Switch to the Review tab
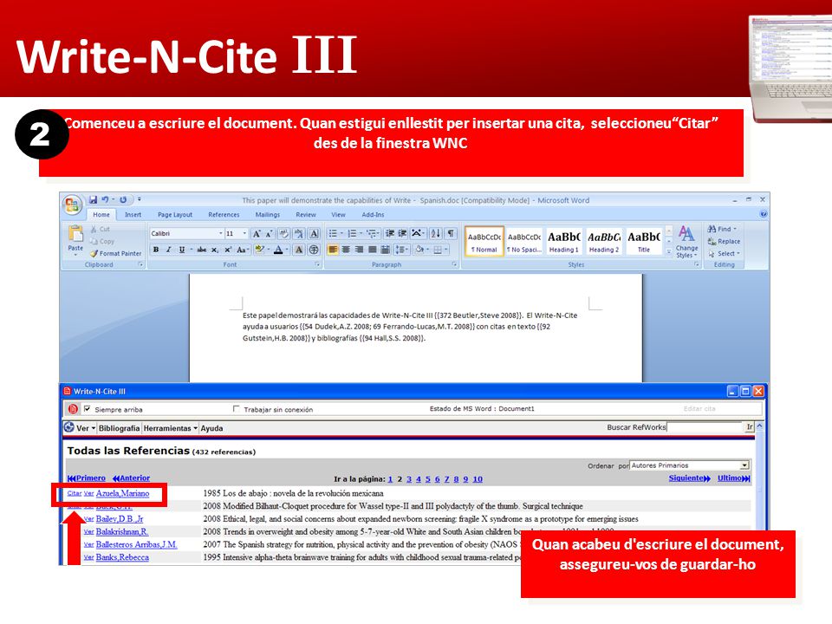The image size is (832, 624). click(x=306, y=215)
